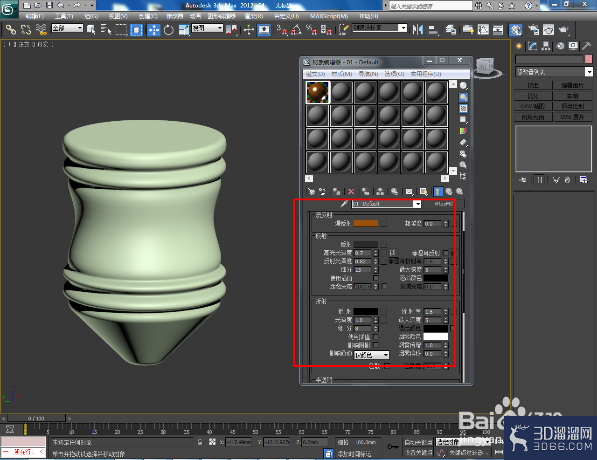Toggle Angle Snap button
This screenshot has height=460, width=597.
[x=296, y=30]
